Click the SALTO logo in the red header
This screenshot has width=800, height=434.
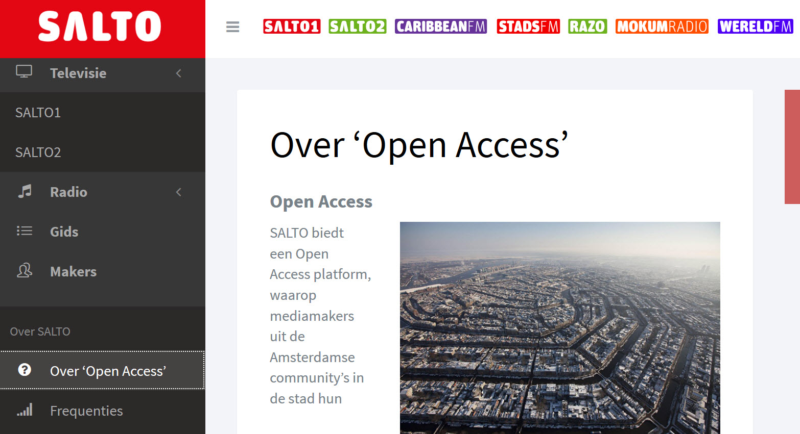click(100, 27)
